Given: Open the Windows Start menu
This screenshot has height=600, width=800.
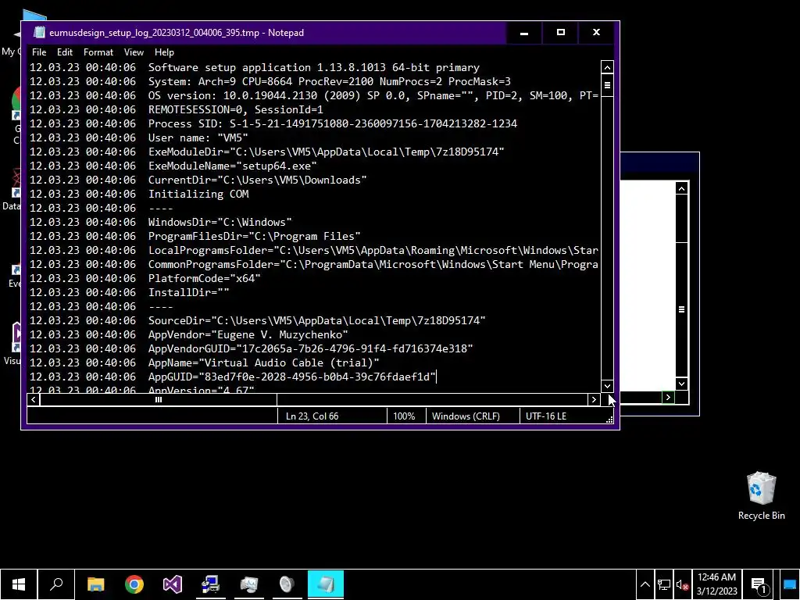Looking at the screenshot, I should click(x=19, y=584).
